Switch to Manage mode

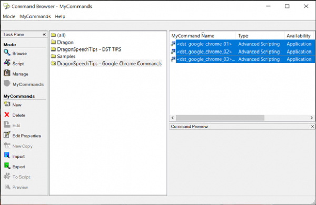click(21, 74)
